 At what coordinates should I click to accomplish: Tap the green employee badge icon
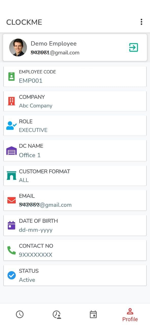click(x=11, y=76)
